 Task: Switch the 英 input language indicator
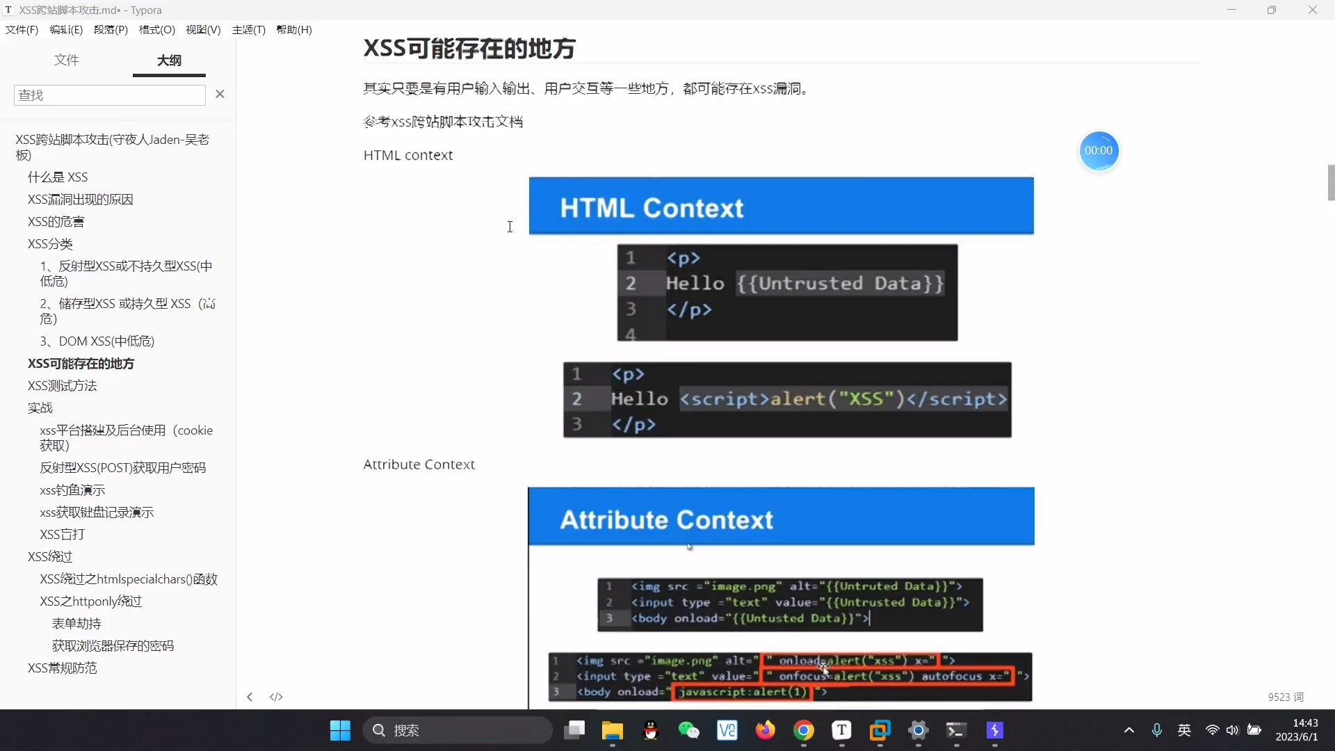(x=1185, y=730)
